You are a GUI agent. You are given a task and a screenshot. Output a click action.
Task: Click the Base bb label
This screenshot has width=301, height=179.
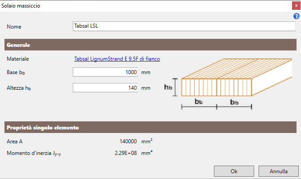coord(16,72)
